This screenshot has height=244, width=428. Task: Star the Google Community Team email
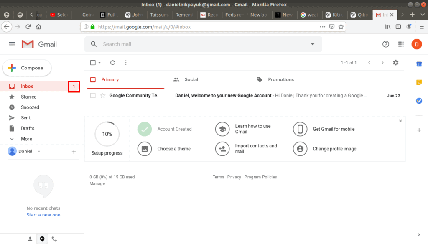tap(103, 96)
